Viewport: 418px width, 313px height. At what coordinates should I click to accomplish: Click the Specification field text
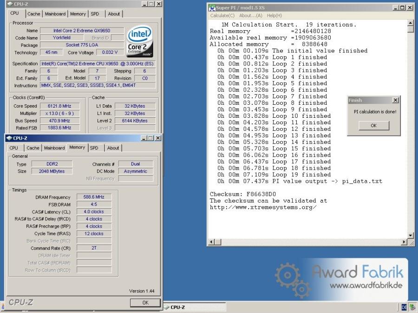[98, 64]
